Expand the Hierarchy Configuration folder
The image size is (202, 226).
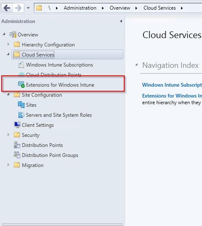pyautogui.click(x=8, y=44)
